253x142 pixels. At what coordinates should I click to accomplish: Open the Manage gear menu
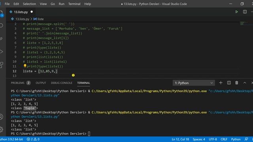pyautogui.click(x=1, y=129)
